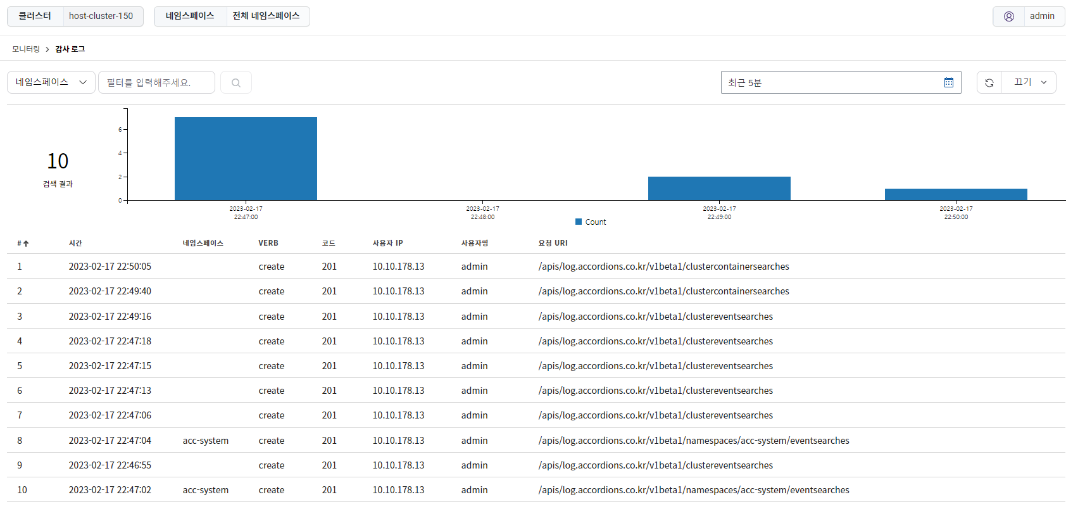This screenshot has width=1066, height=516.
Task: Click the 22:47:00 chart bar
Action: [246, 159]
